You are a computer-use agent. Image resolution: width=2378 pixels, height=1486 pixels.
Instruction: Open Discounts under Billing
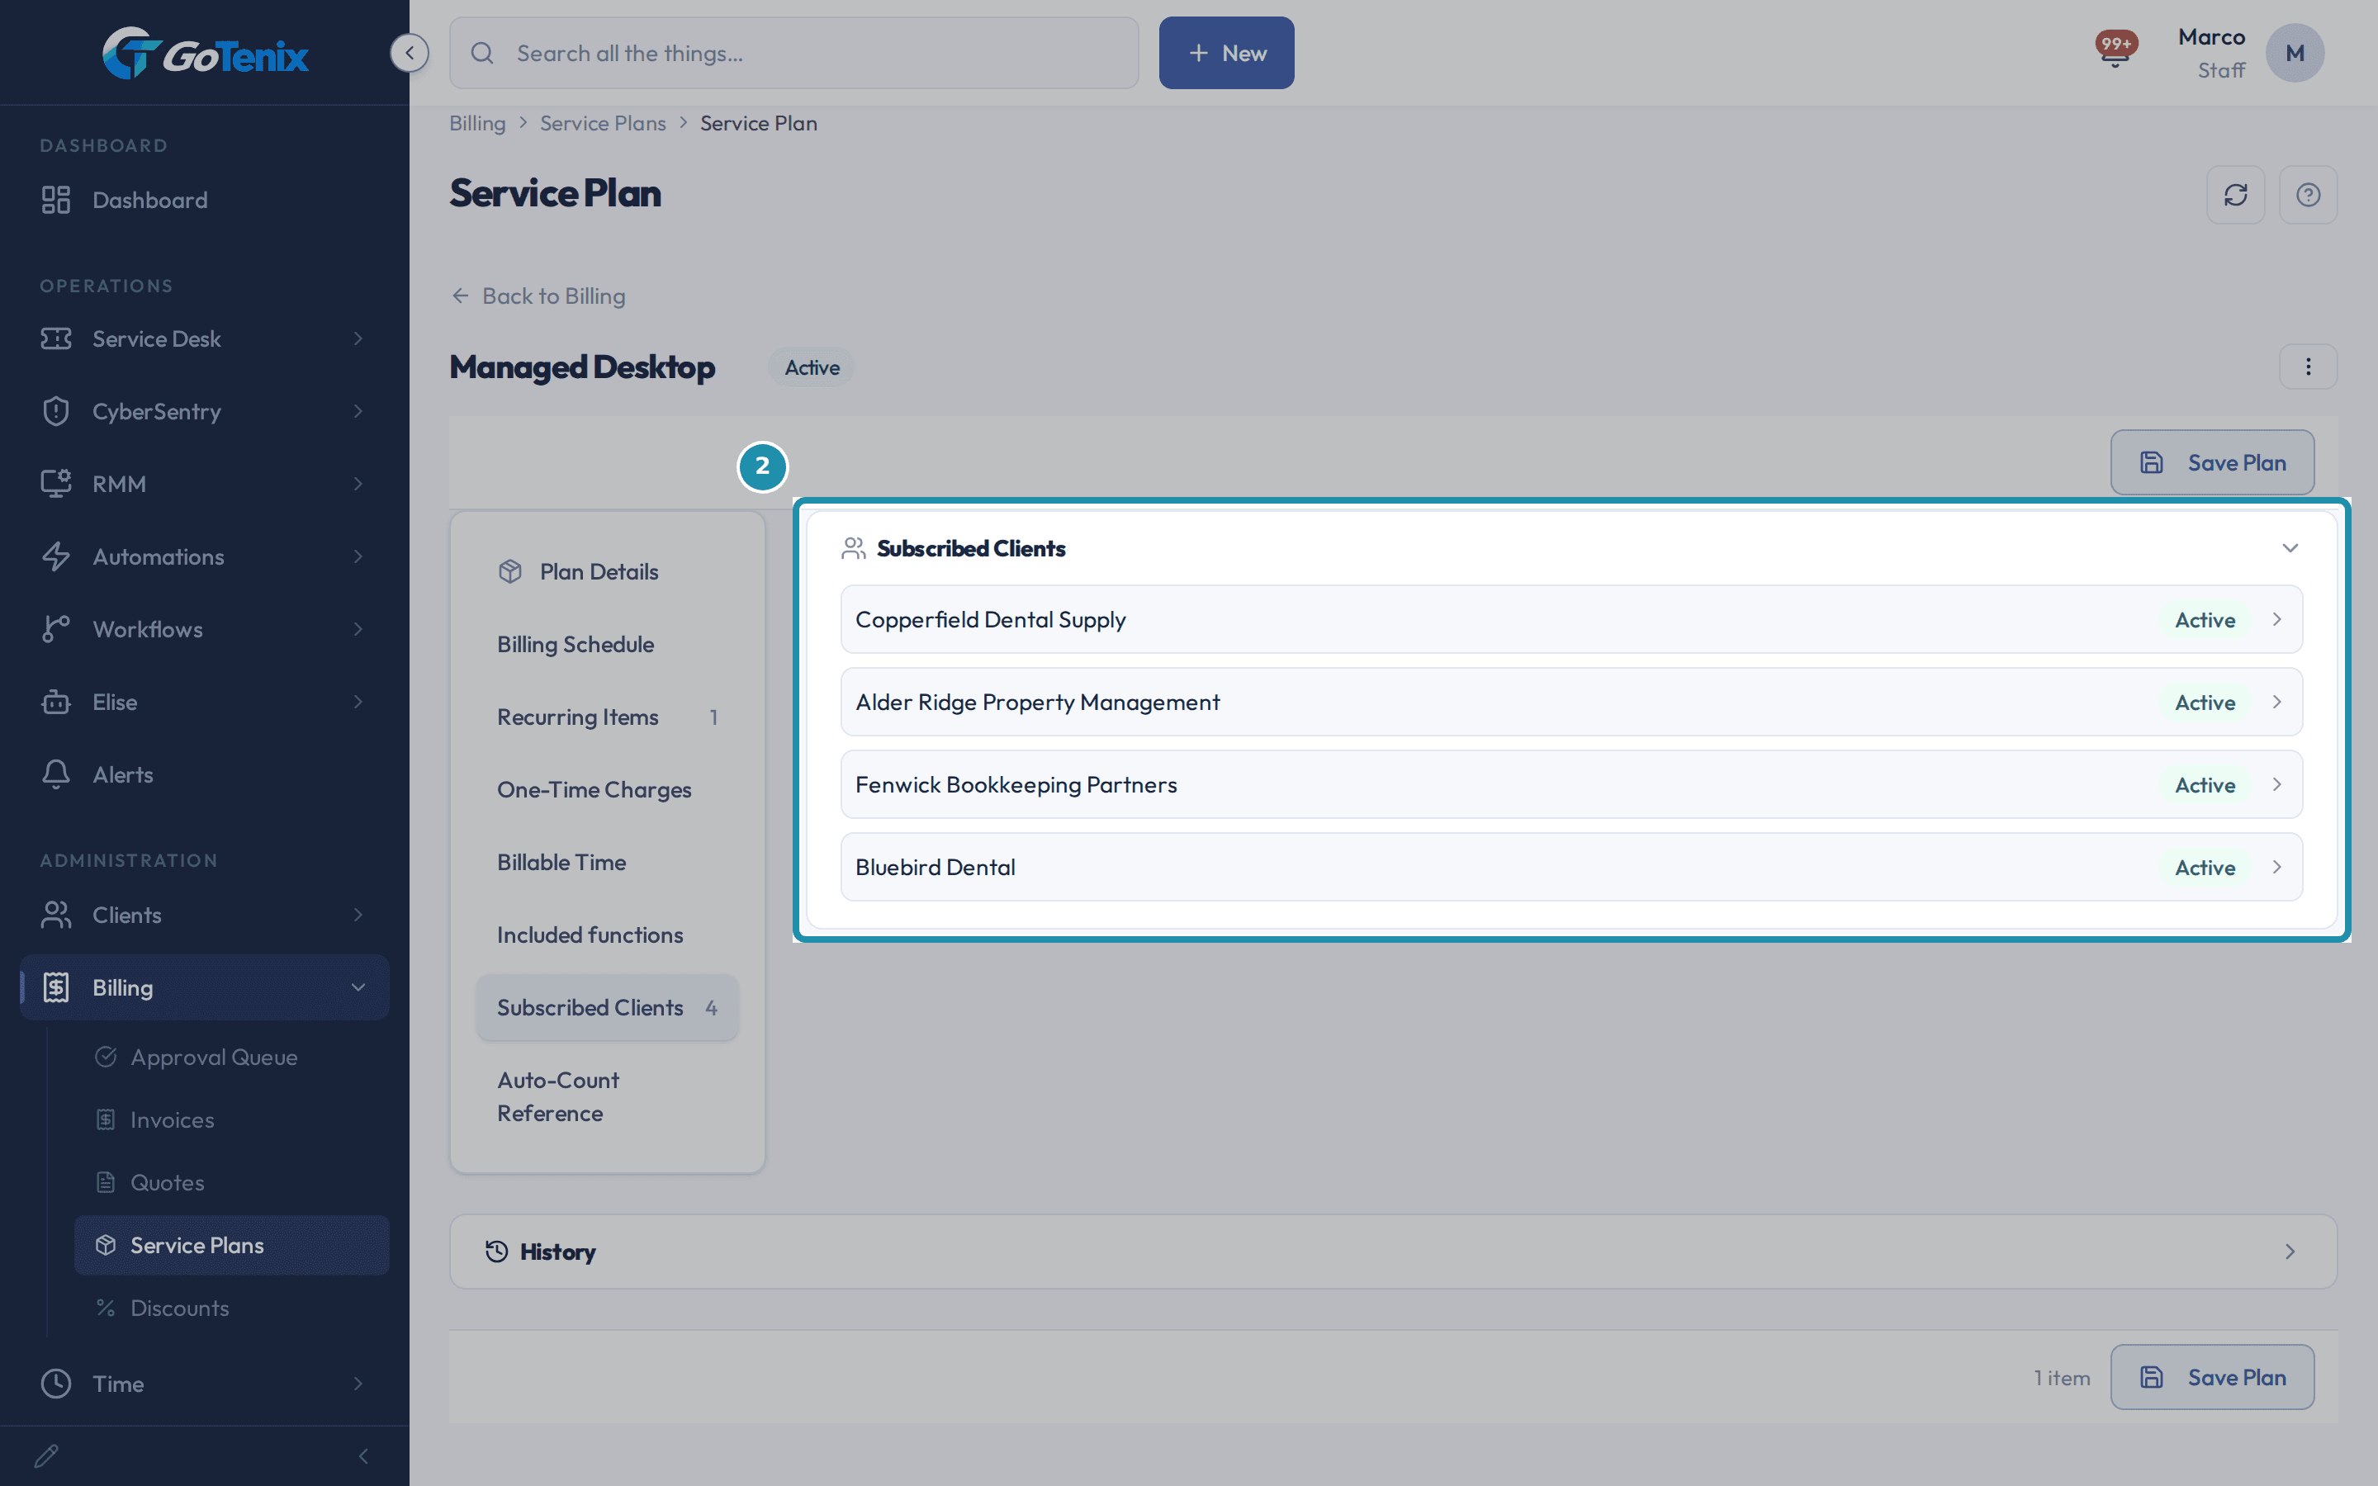[x=232, y=1309]
